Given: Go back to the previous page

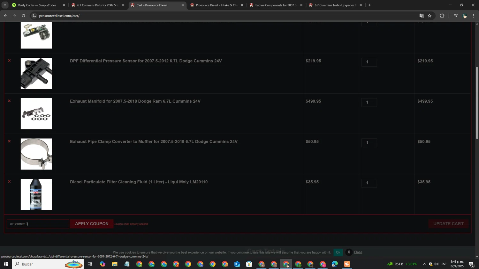Looking at the screenshot, I should (x=5, y=16).
